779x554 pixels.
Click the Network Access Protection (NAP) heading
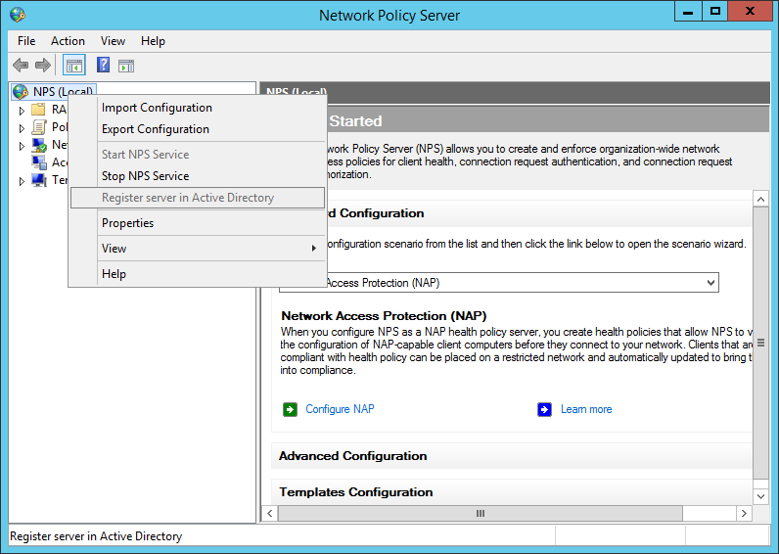(384, 316)
